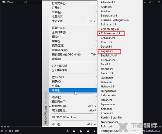Open the settings gear icon at bottom left
The image size is (162, 134).
[x=6, y=131]
